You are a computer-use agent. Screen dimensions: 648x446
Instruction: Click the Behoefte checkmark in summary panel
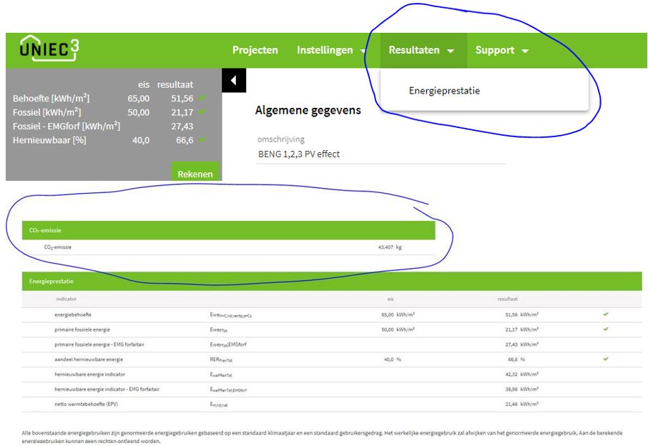click(202, 98)
